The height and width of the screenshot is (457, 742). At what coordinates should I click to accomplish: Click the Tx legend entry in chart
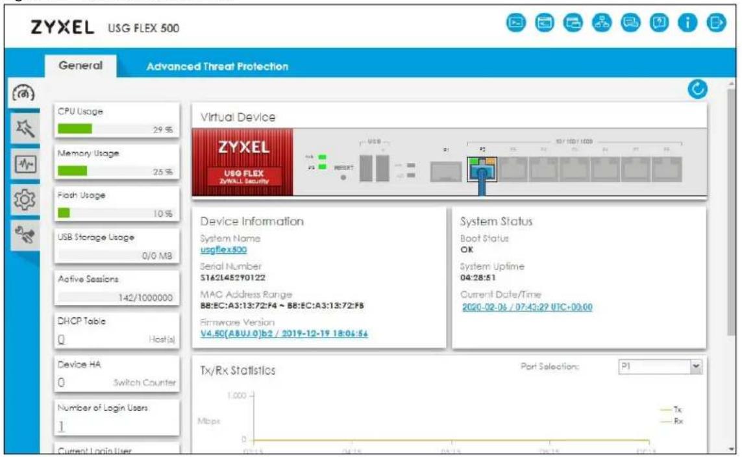coord(671,410)
